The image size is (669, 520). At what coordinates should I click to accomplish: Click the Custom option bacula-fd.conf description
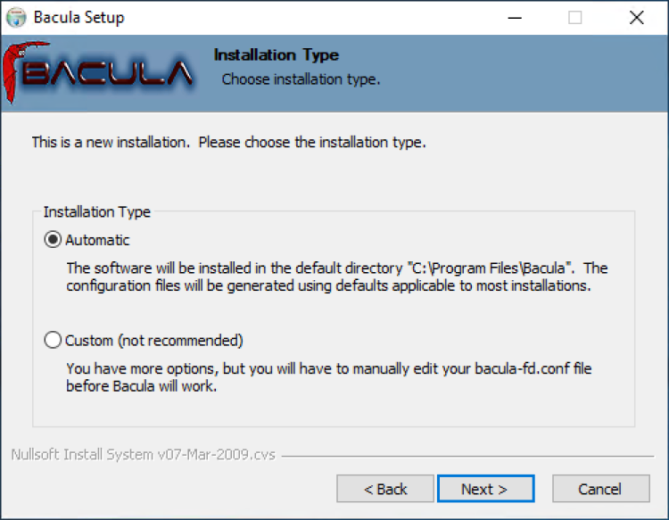point(328,377)
